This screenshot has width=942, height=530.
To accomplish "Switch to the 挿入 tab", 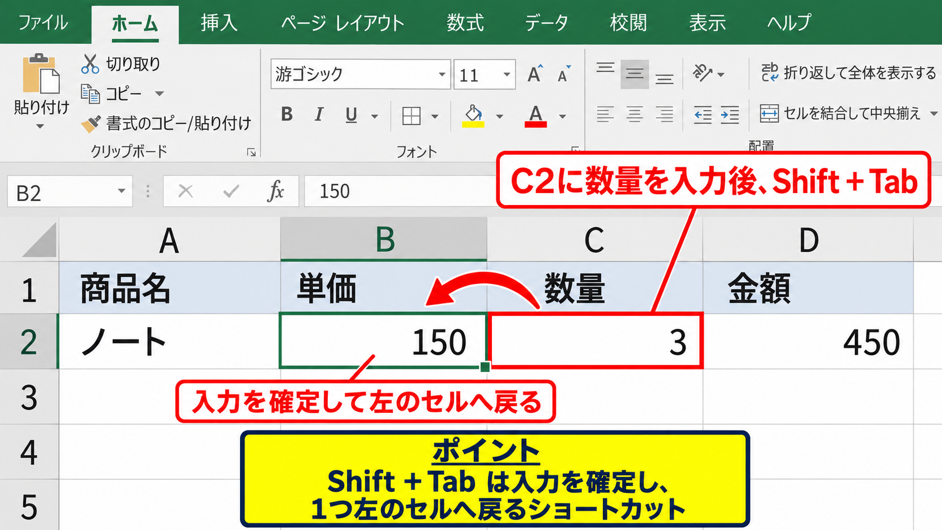I will pyautogui.click(x=219, y=23).
